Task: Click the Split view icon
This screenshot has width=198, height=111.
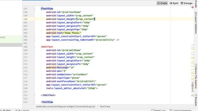Action: click(x=171, y=3)
